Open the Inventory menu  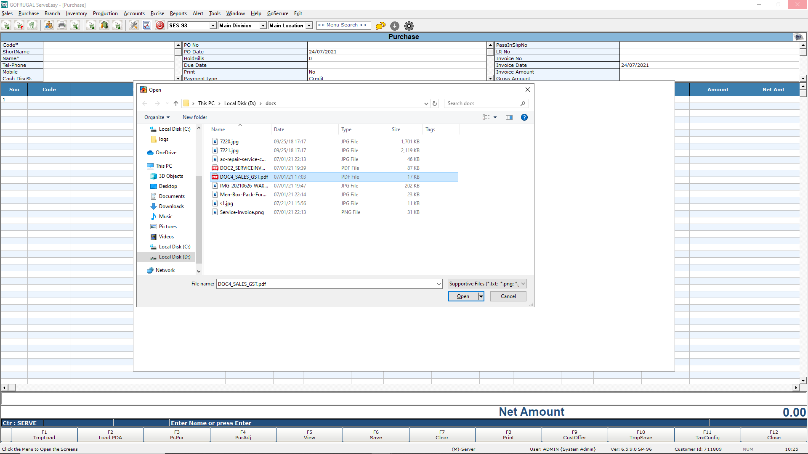pyautogui.click(x=76, y=13)
